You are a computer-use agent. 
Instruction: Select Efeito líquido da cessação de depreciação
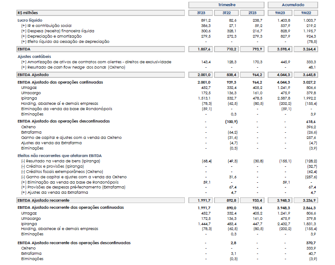point(65,42)
